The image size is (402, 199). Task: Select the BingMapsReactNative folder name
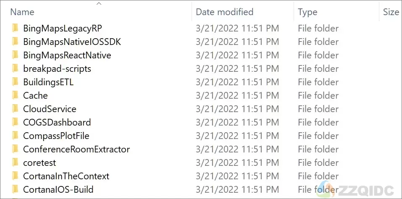67,55
